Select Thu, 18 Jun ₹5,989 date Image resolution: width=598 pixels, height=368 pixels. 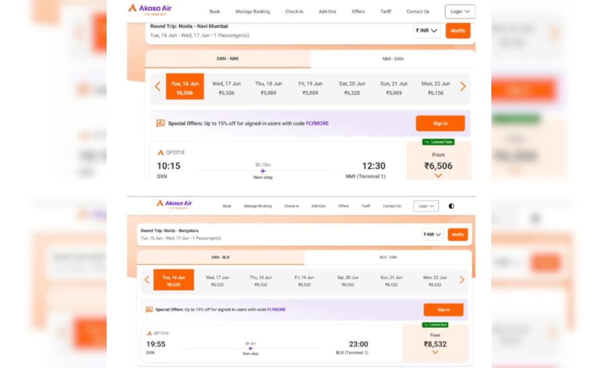click(269, 88)
